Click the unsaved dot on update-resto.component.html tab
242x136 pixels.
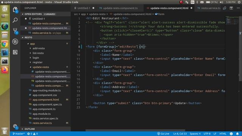[x=191, y=8]
